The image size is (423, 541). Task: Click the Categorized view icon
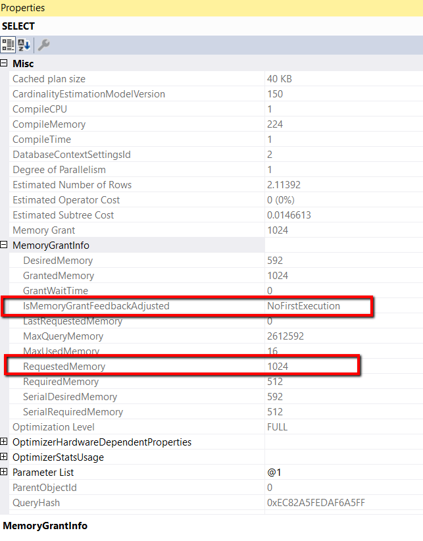8,45
